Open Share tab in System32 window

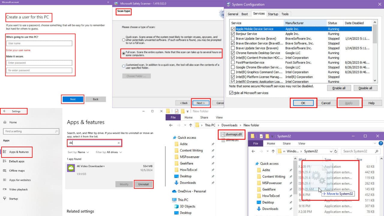[x=286, y=143]
